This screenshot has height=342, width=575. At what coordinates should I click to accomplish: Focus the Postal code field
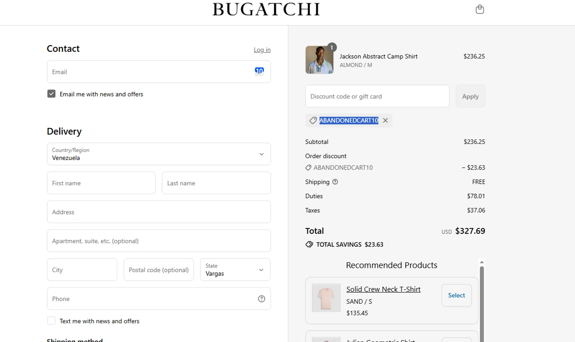(x=159, y=270)
